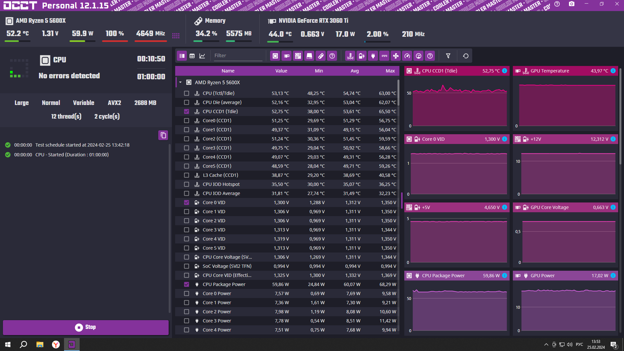624x351 pixels.
Task: Uncheck the CPU Package Power checkbox
Action: (187, 284)
